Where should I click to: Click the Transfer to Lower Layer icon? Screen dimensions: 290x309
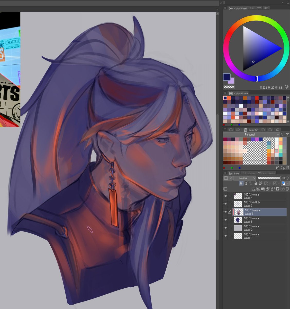pyautogui.click(x=268, y=189)
